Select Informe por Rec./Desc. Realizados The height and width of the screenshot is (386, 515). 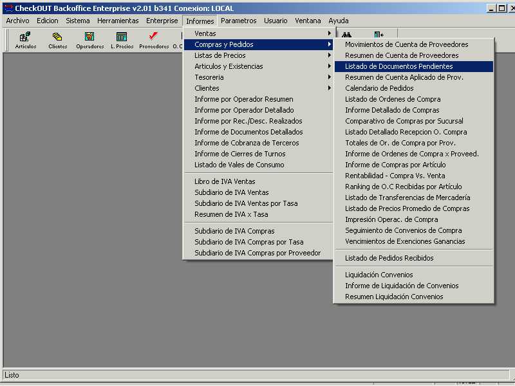coord(258,121)
